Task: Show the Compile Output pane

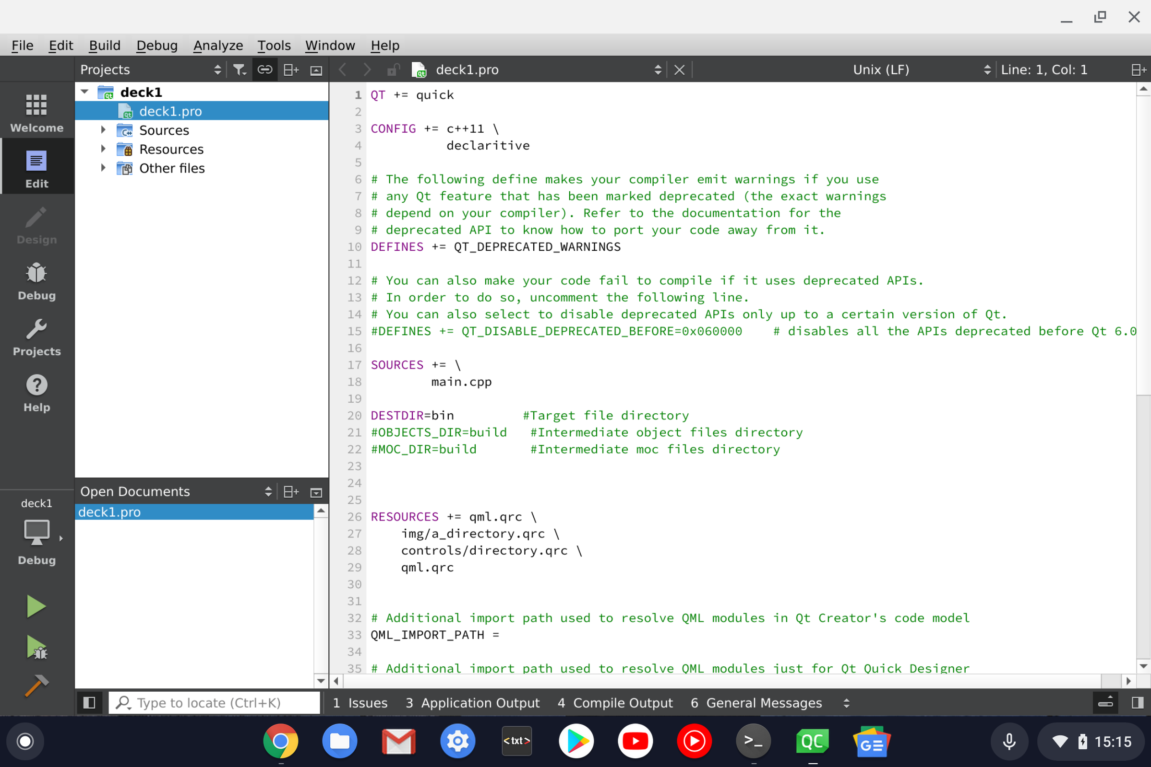Action: coord(615,702)
